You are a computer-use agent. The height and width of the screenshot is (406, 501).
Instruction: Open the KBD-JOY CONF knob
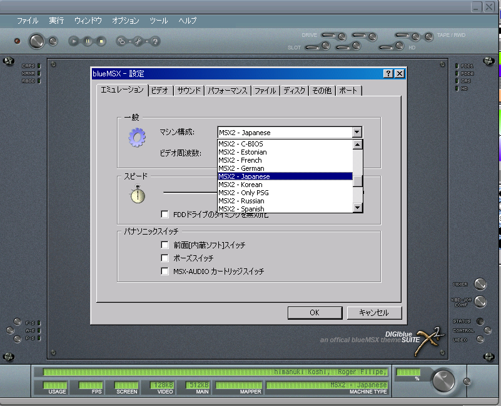coord(480,301)
